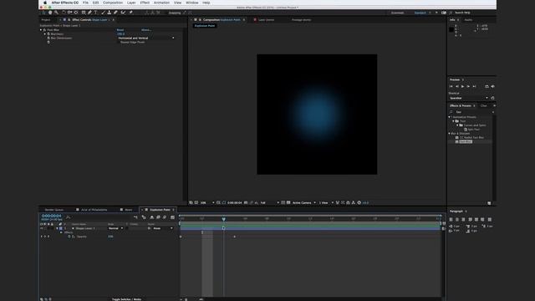Select the Type text tool

click(96, 13)
